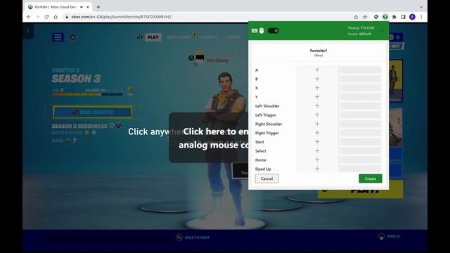Viewport: 450px width, 253px height.
Task: Add a binding for Left Shoulder
Action: [317, 106]
